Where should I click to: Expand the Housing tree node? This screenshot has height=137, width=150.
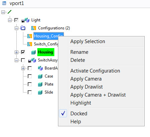tap(16, 52)
